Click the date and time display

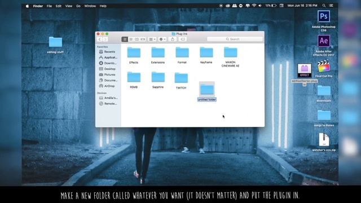(x=302, y=6)
